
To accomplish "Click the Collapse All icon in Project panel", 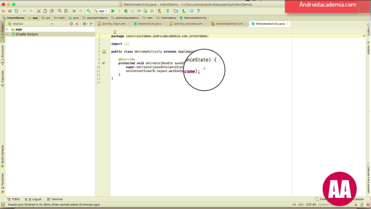I will click(x=77, y=24).
